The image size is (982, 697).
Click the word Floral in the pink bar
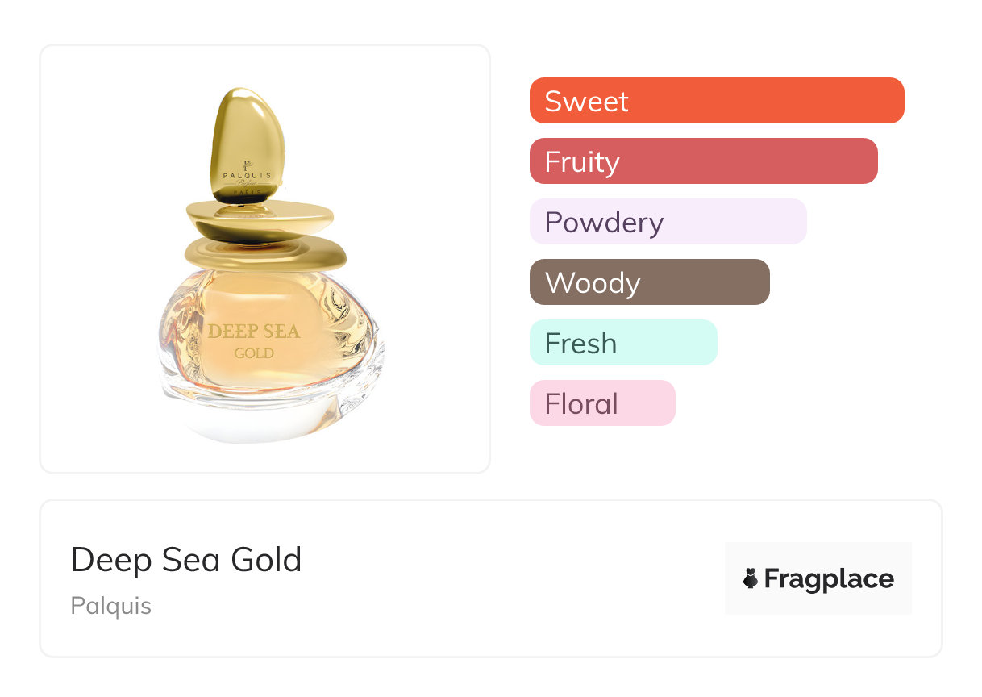click(581, 404)
